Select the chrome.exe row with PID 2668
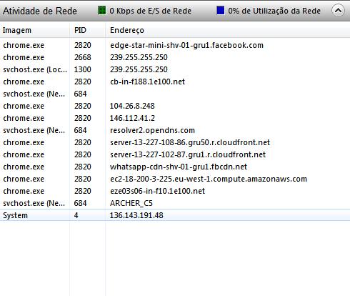 (175, 57)
